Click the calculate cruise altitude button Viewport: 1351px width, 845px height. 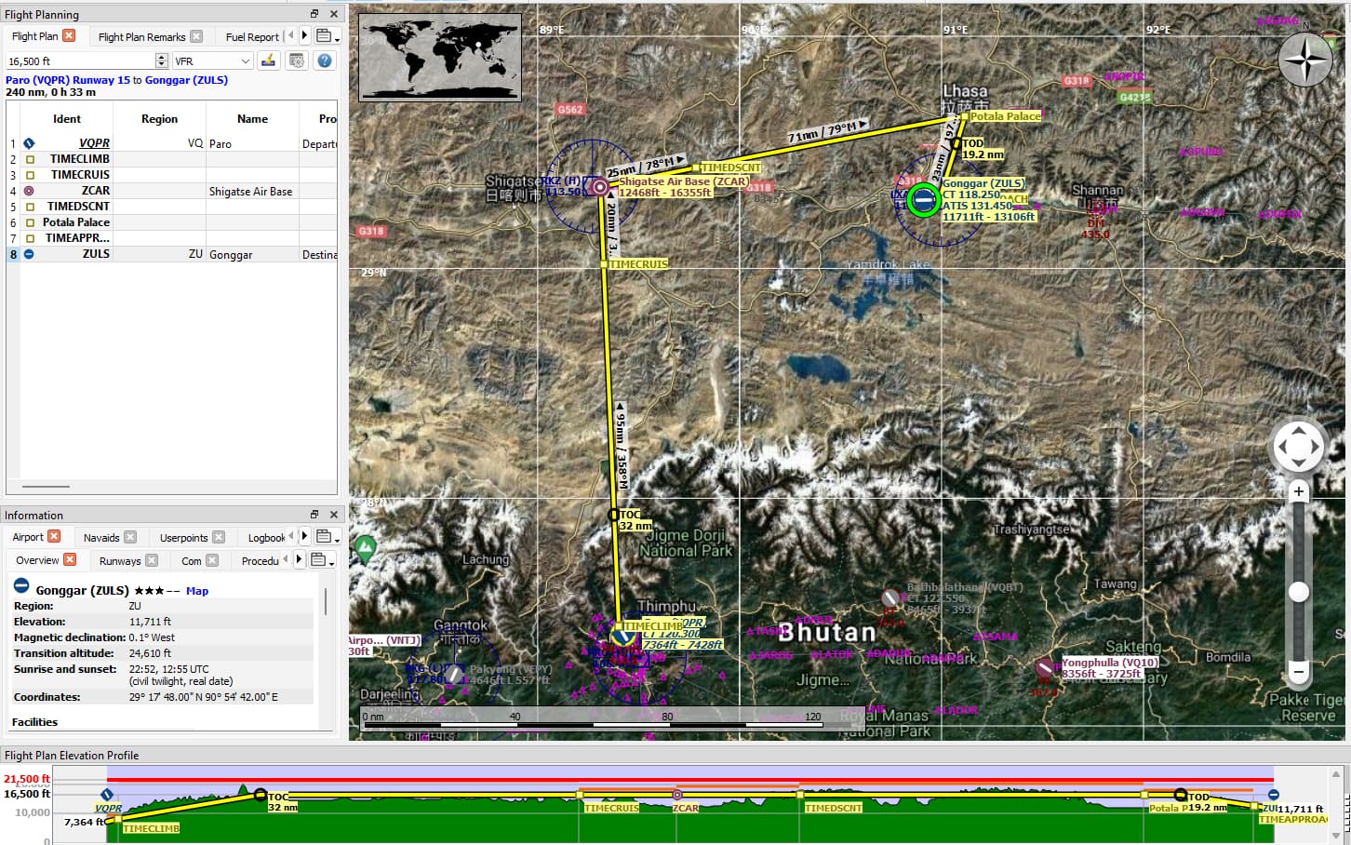268,60
